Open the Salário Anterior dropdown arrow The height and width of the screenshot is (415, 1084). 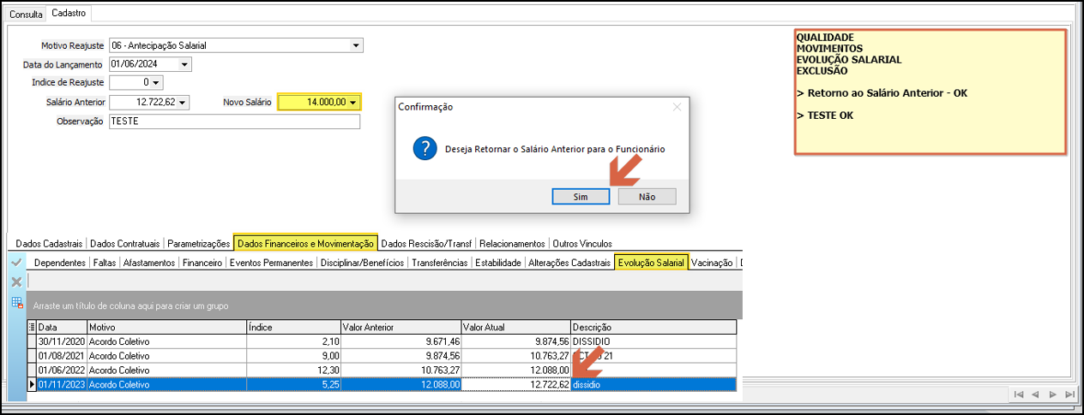182,103
